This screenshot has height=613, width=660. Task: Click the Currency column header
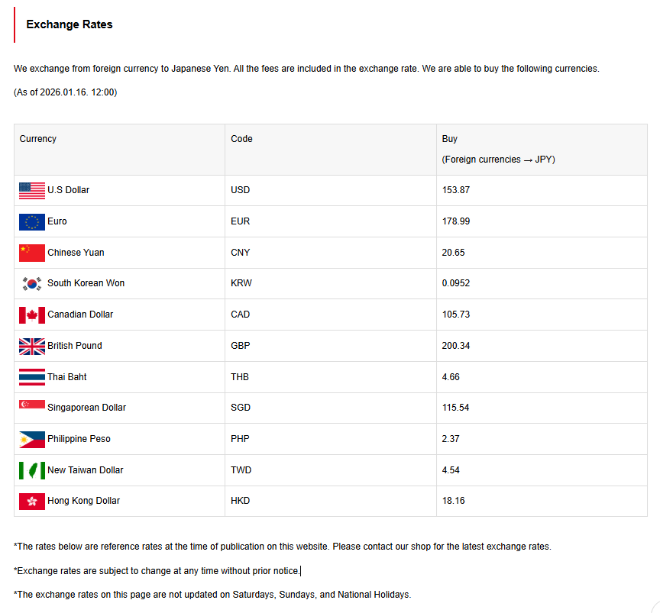tap(38, 139)
